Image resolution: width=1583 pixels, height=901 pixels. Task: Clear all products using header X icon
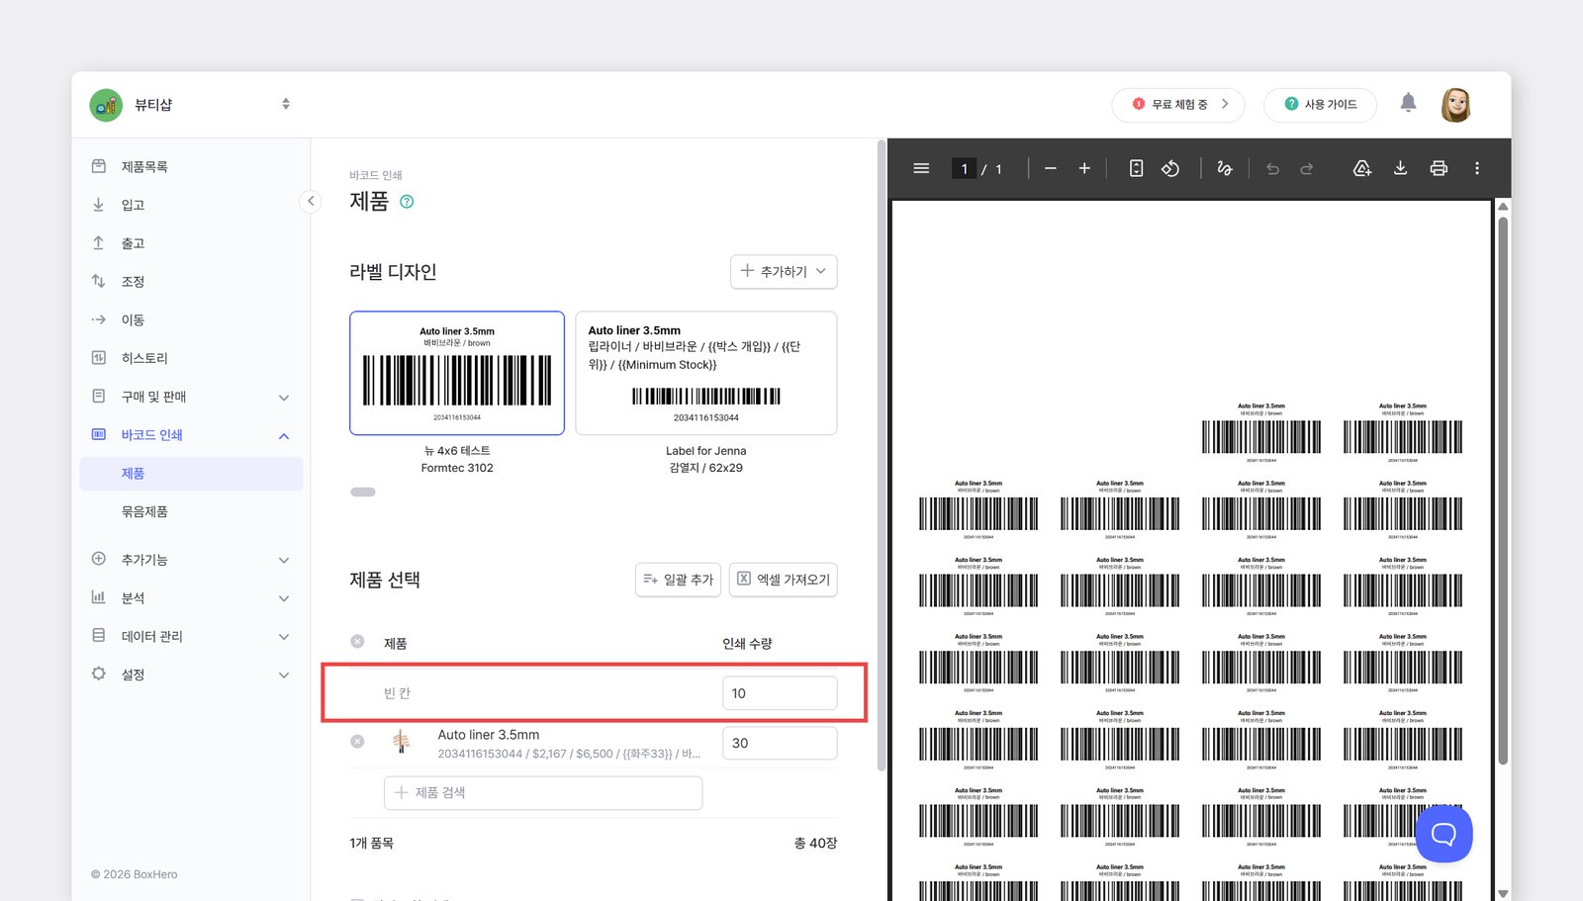(x=357, y=642)
